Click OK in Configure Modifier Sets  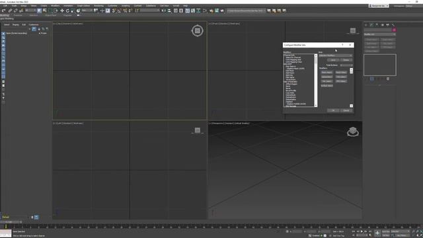[x=333, y=110]
